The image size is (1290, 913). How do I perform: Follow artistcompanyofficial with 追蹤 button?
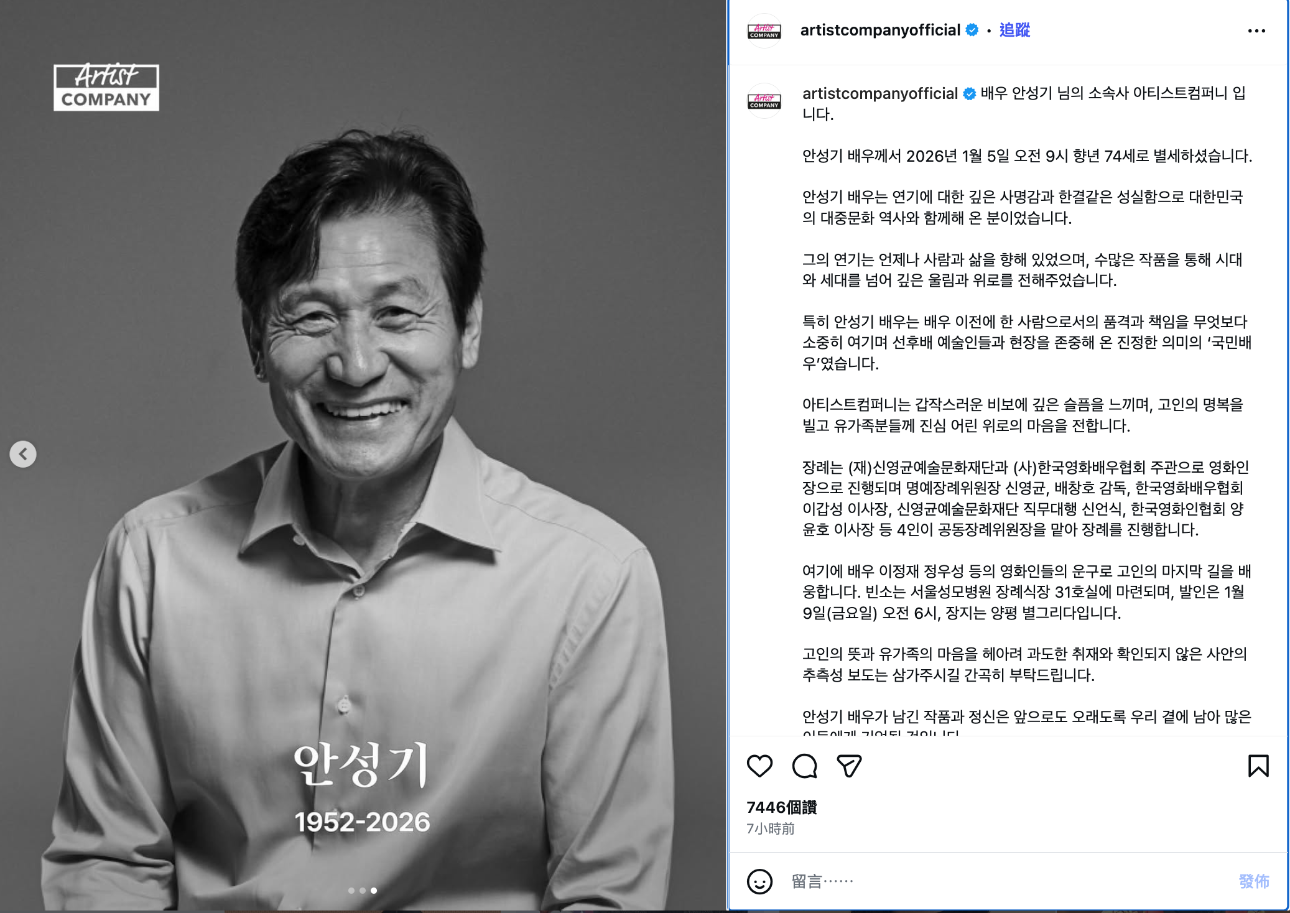point(1014,30)
